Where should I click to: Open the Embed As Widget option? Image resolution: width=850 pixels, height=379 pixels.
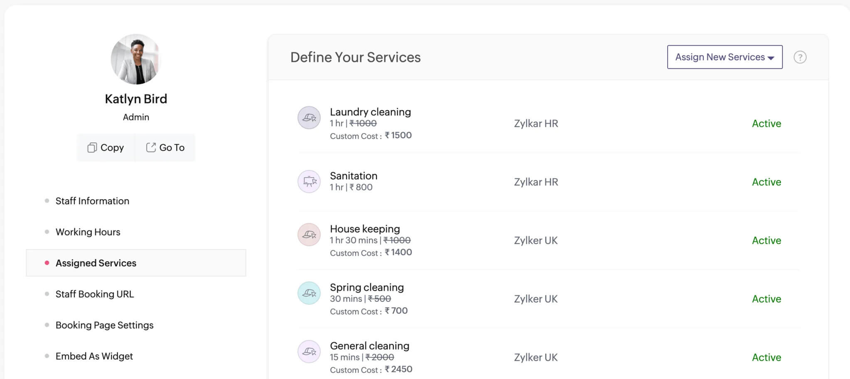[94, 356]
